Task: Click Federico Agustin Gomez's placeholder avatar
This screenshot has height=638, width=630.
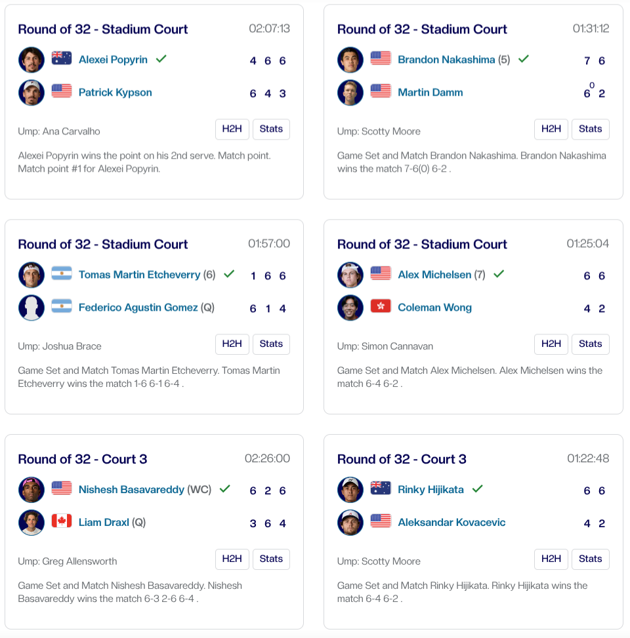Action: (31, 308)
